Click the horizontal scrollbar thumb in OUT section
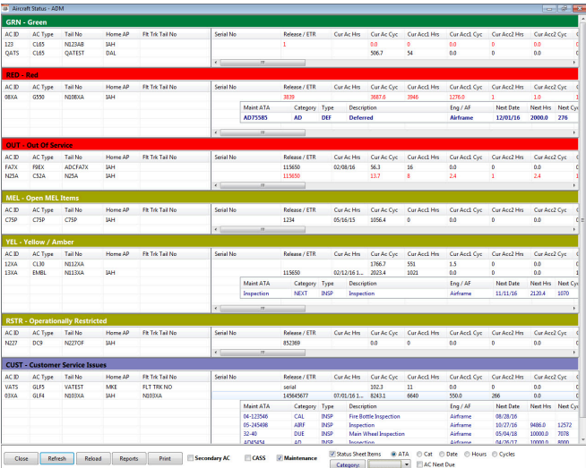 pos(263,185)
